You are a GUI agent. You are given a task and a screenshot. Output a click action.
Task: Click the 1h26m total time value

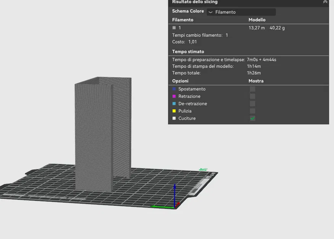click(x=254, y=73)
